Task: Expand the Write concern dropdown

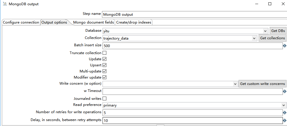Action: [x=235, y=84]
